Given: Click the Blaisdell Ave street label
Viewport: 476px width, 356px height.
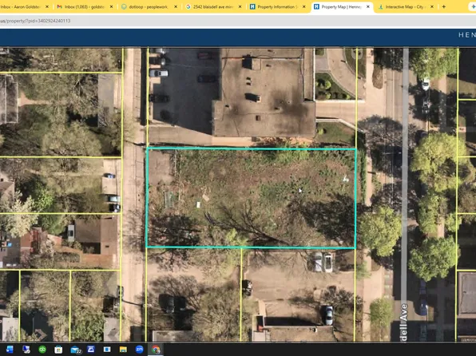Looking at the screenshot, I should (x=404, y=322).
